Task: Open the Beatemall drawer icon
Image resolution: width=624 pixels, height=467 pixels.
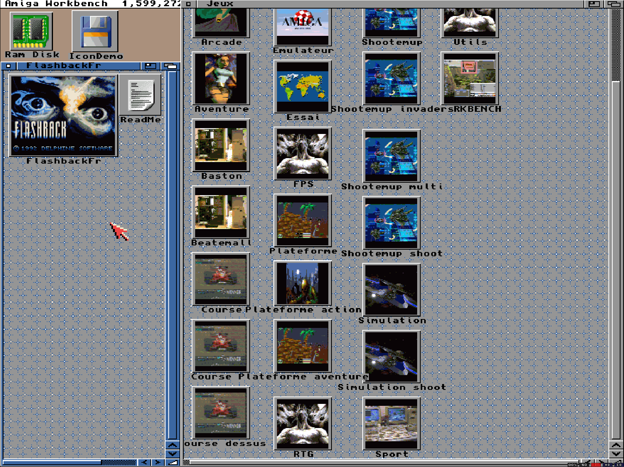Action: pyautogui.click(x=221, y=212)
